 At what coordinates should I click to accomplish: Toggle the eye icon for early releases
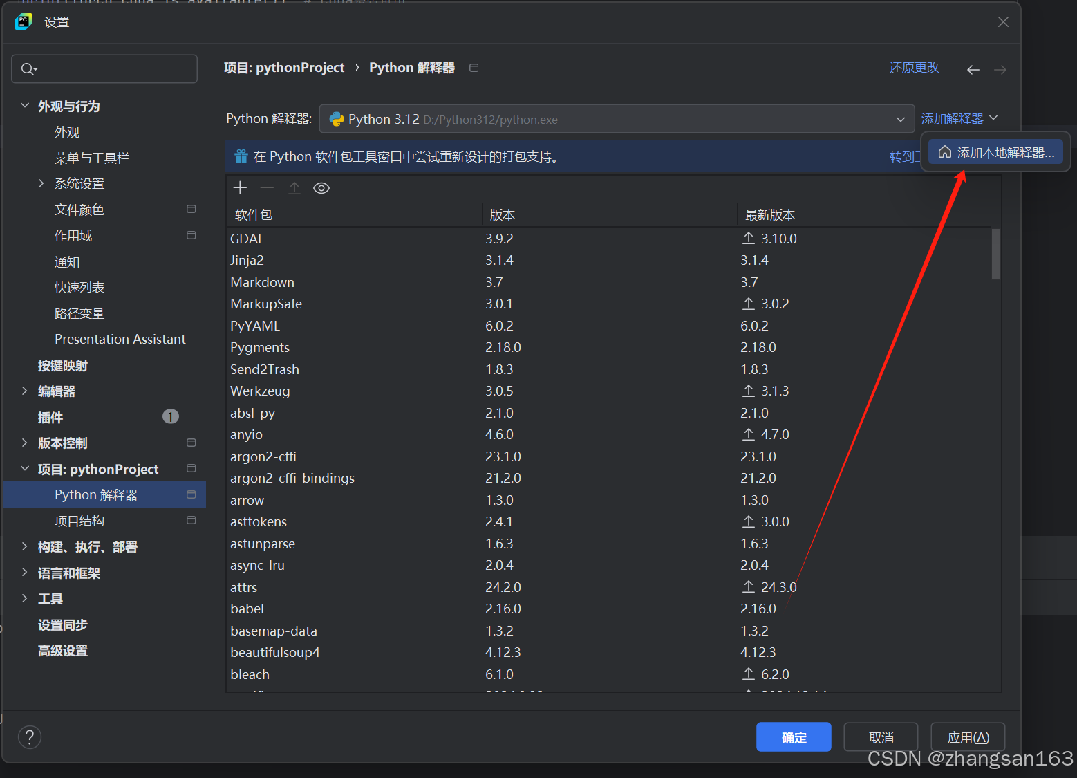click(321, 187)
